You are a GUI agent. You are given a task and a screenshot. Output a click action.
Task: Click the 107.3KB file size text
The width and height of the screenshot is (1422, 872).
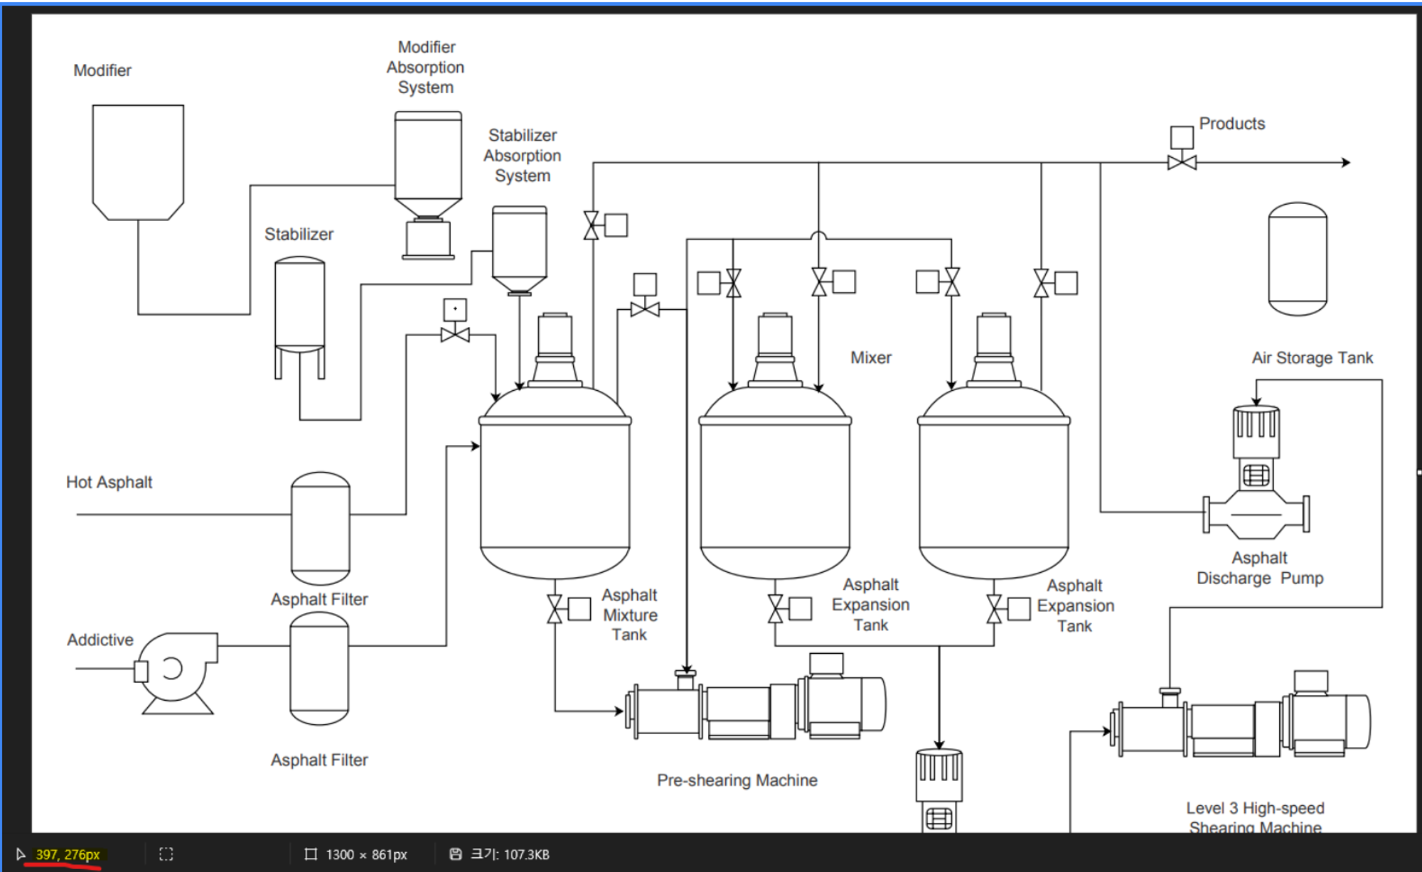pos(526,854)
